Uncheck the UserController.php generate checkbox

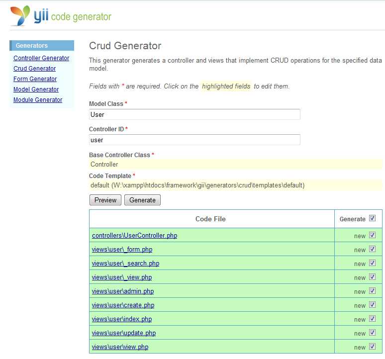tap(372, 235)
